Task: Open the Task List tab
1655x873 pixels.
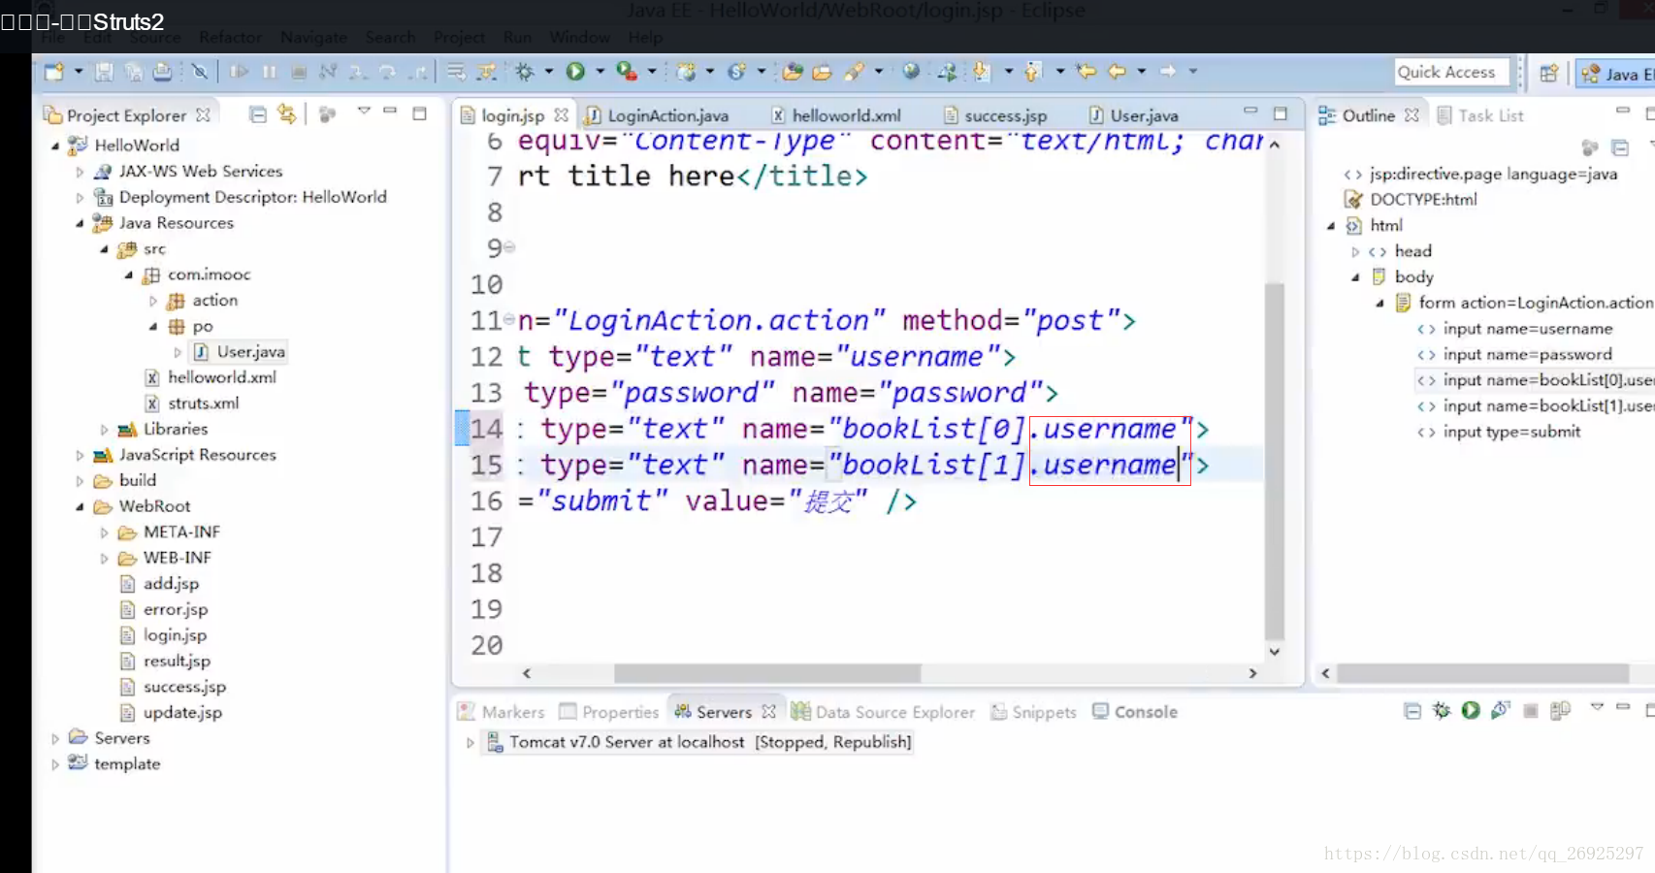Action: coord(1480,115)
